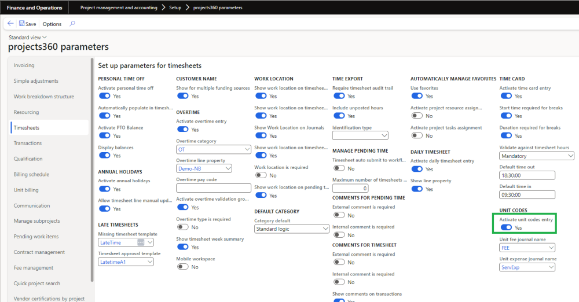
Task: Click the ellipsis icon in Missing timesheet template
Action: click(141, 242)
